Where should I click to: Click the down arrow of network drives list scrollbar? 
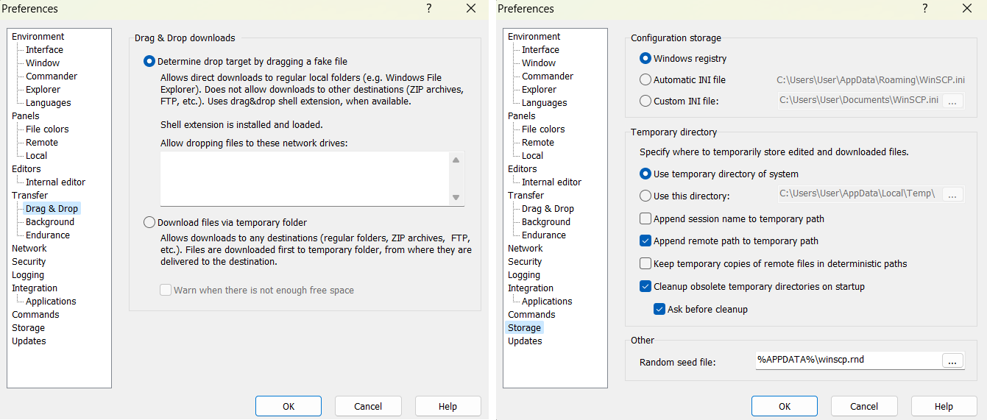click(456, 197)
